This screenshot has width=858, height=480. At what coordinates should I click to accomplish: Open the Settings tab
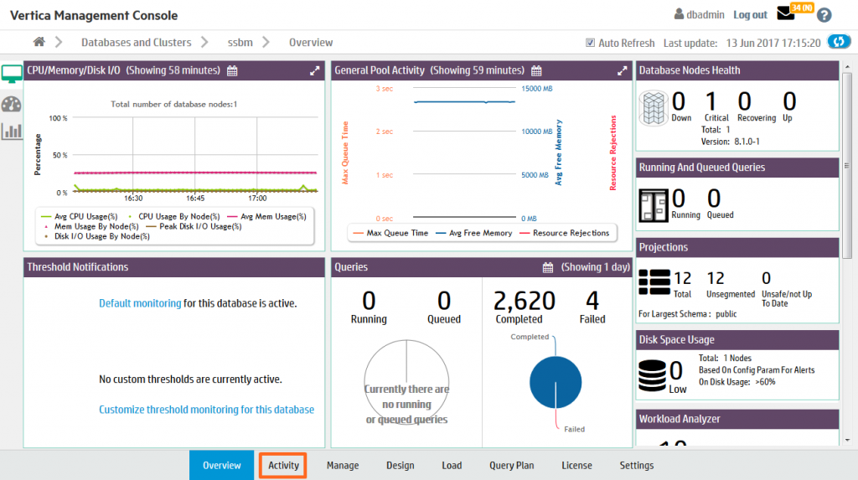637,465
